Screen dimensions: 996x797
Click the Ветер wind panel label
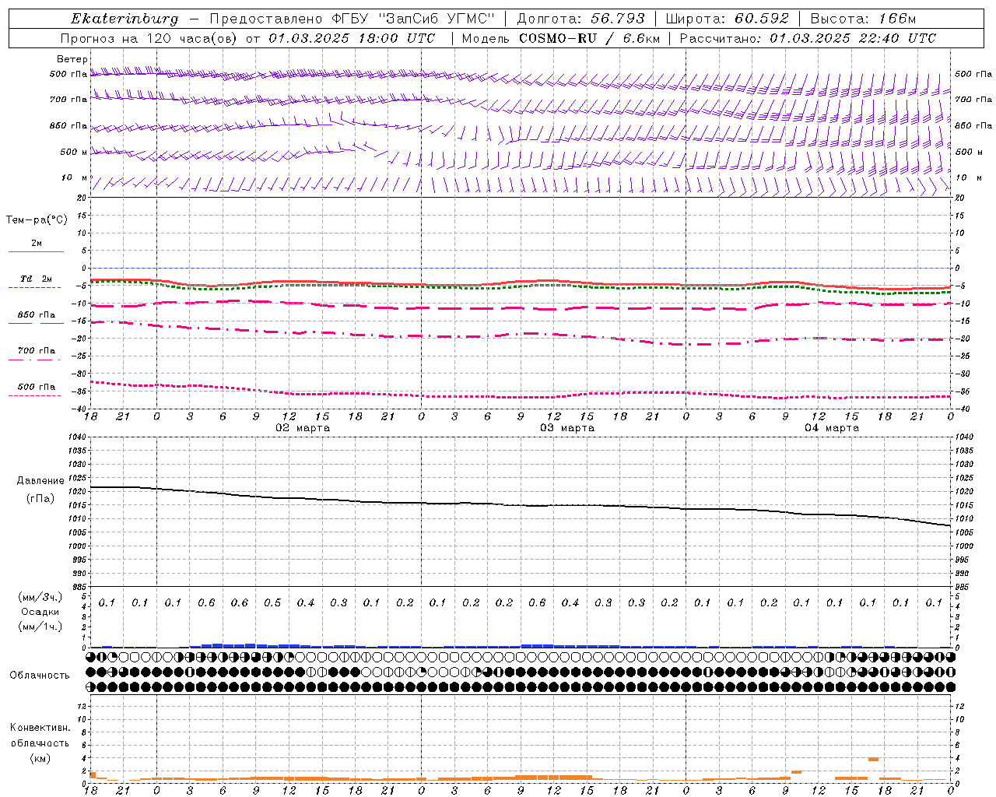click(x=72, y=59)
